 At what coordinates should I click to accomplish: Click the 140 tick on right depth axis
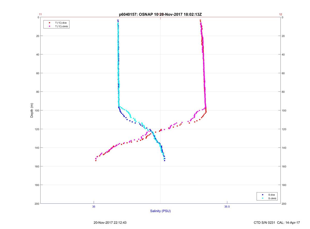click(x=284, y=148)
